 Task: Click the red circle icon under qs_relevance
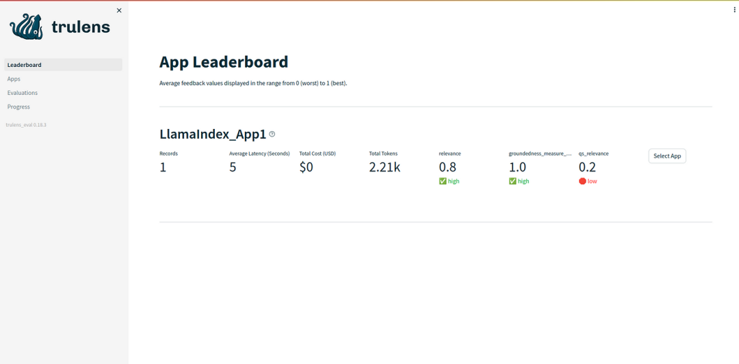582,181
